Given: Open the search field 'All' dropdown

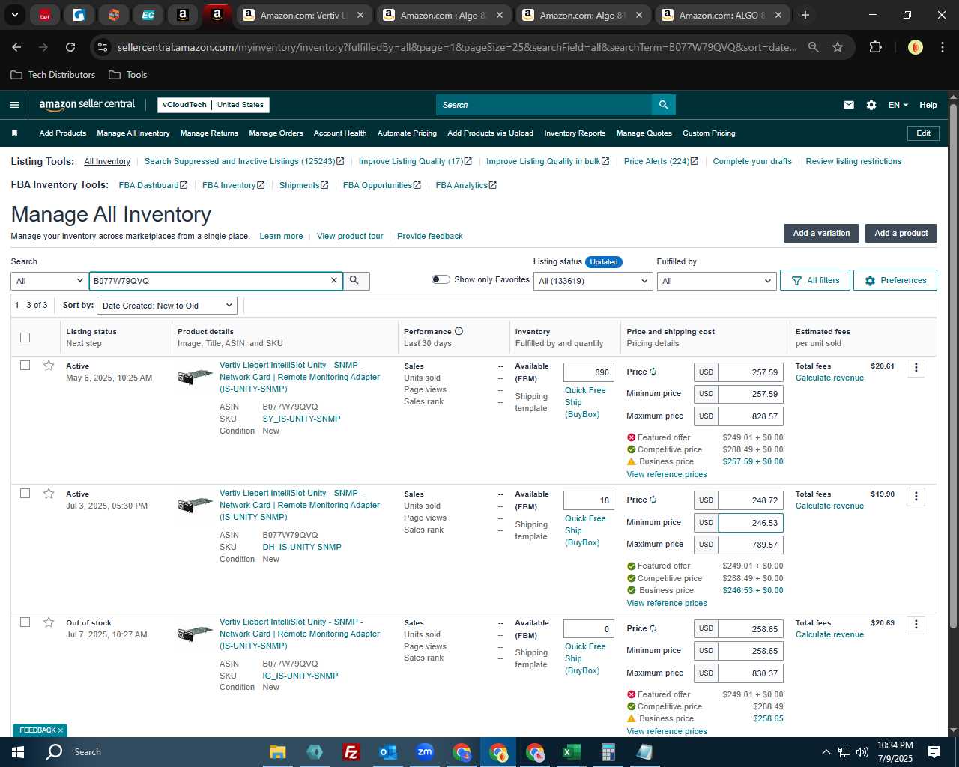Looking at the screenshot, I should 49,281.
